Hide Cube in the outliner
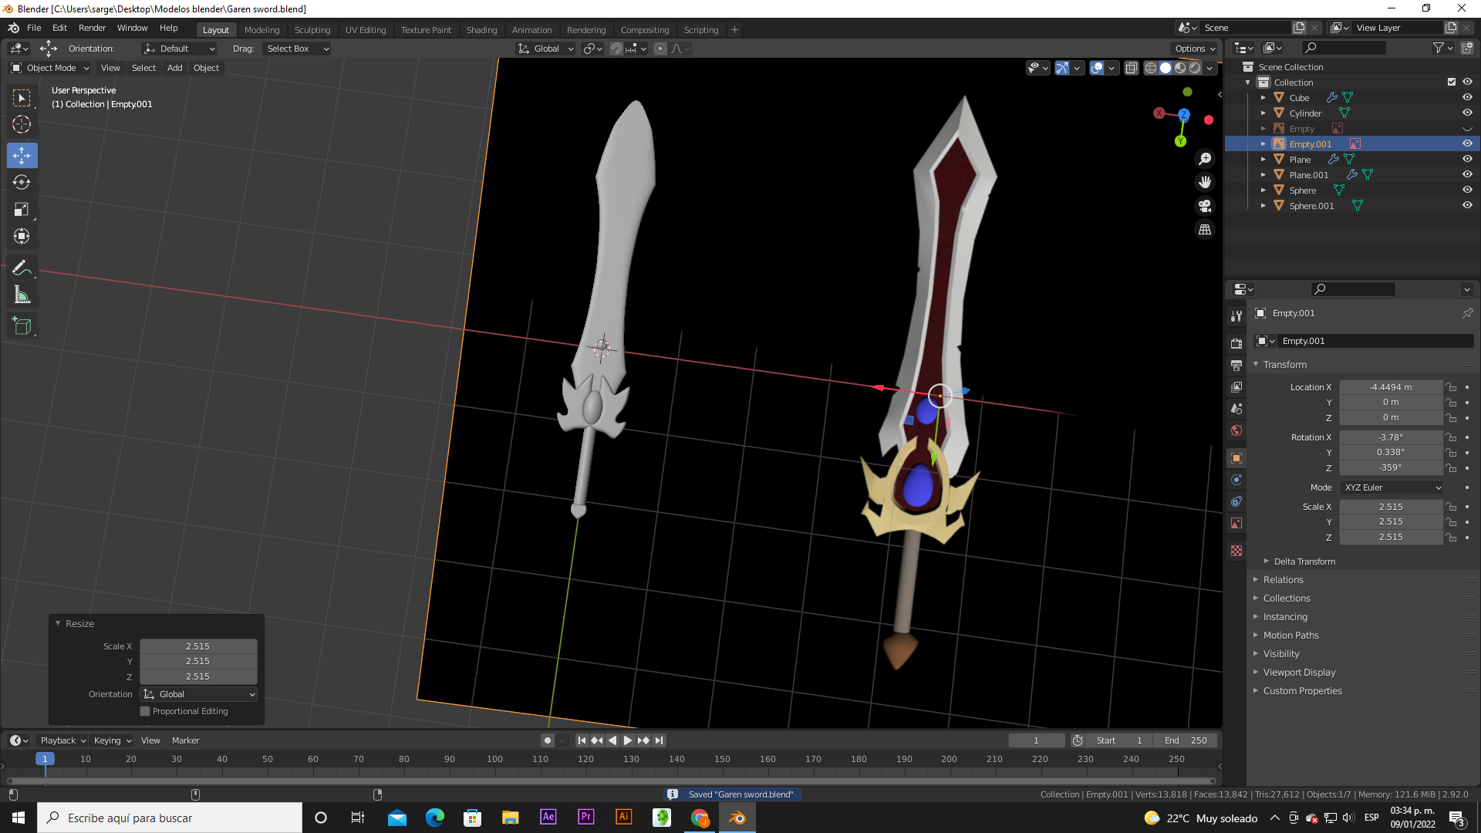The width and height of the screenshot is (1481, 833). [x=1467, y=98]
